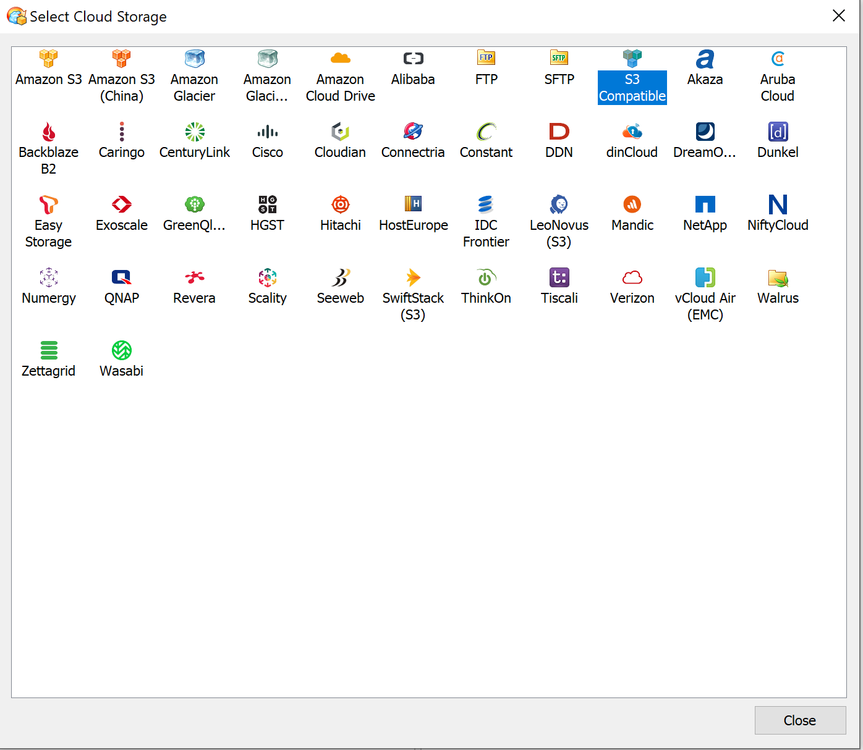863x750 pixels.
Task: Choose the HGST storage icon
Action: pyautogui.click(x=267, y=204)
